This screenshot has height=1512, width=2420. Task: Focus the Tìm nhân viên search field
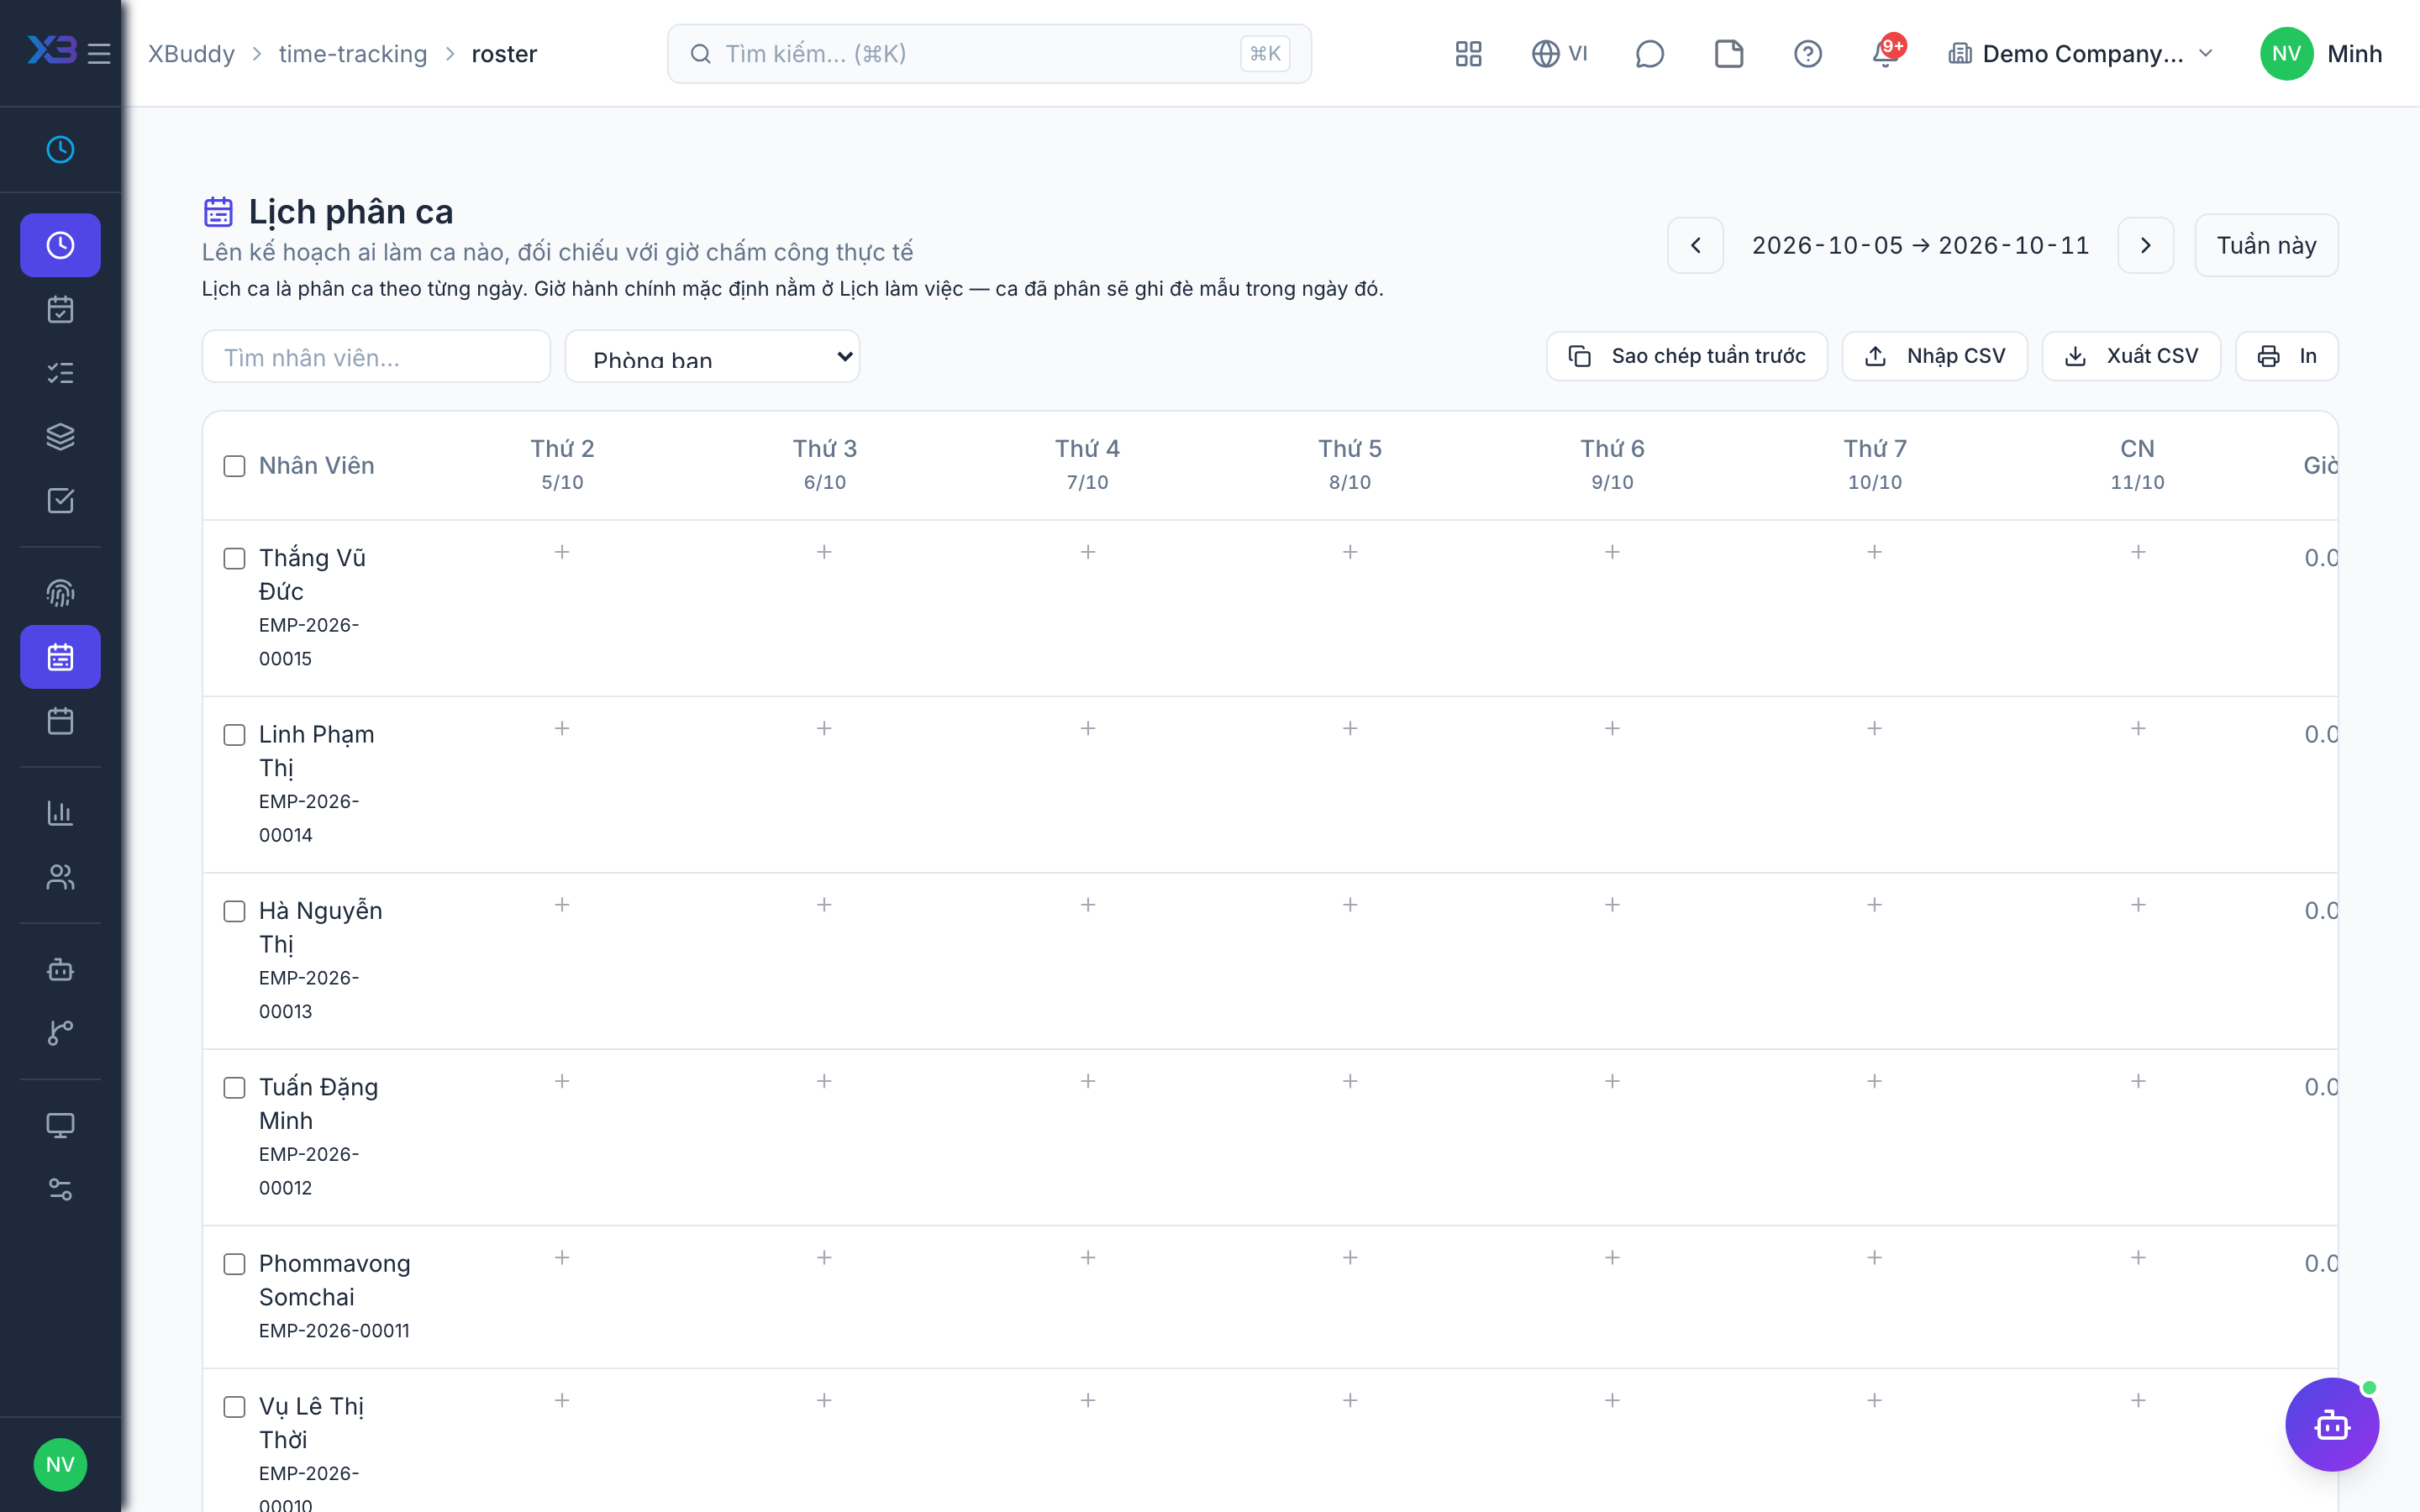(376, 357)
